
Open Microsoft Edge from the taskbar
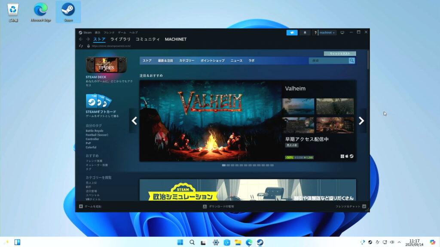coord(249,242)
